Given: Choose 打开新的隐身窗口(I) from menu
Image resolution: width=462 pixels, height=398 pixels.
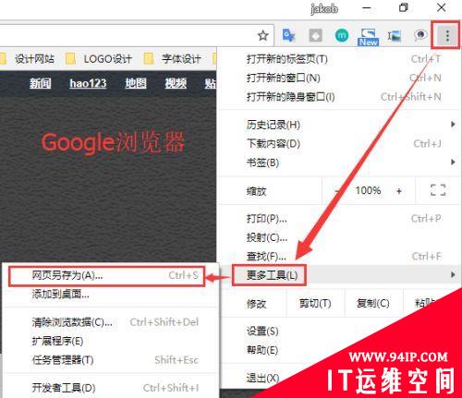Looking at the screenshot, I should click(340, 97).
